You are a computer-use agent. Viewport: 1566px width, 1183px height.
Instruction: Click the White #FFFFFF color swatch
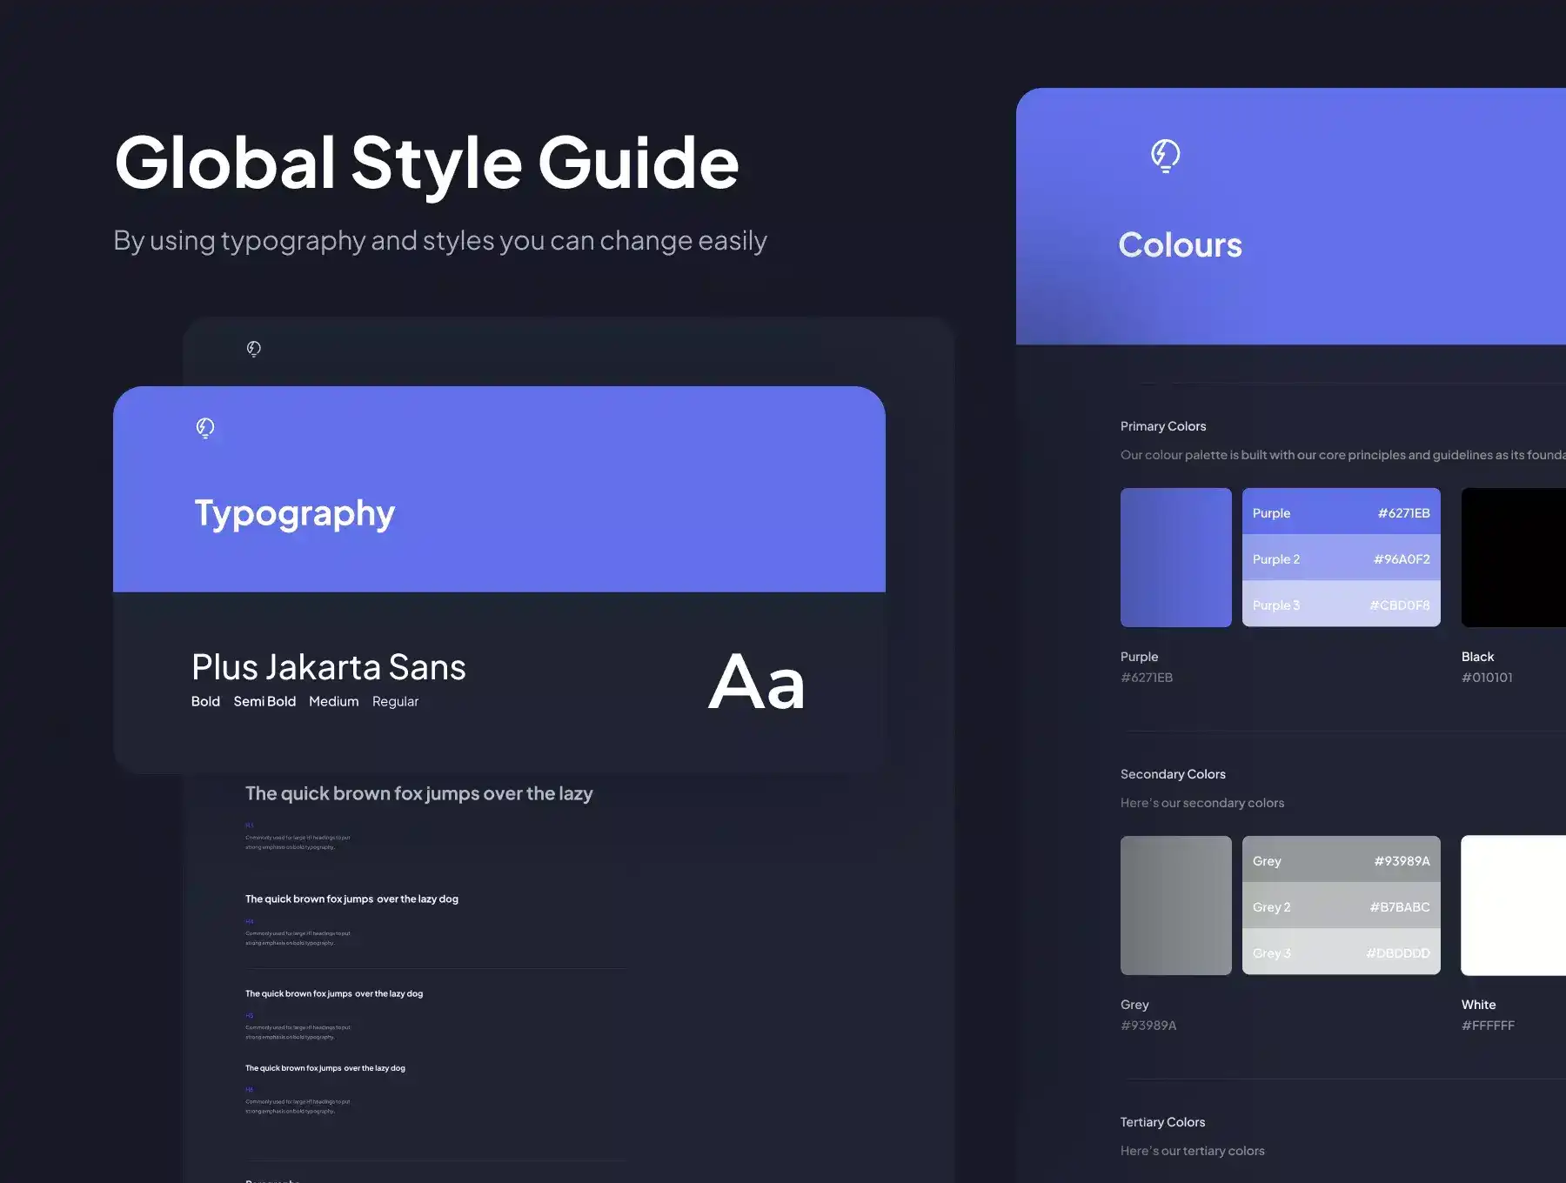pos(1514,906)
